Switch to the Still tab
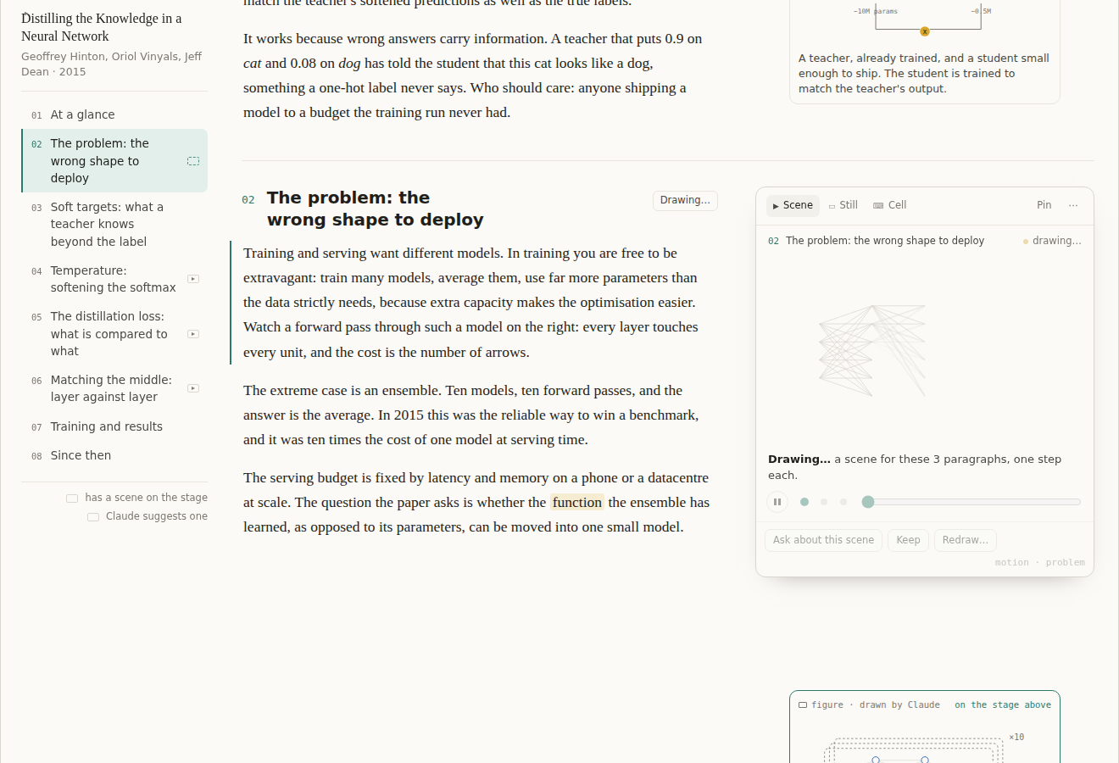1119x763 pixels. point(843,205)
